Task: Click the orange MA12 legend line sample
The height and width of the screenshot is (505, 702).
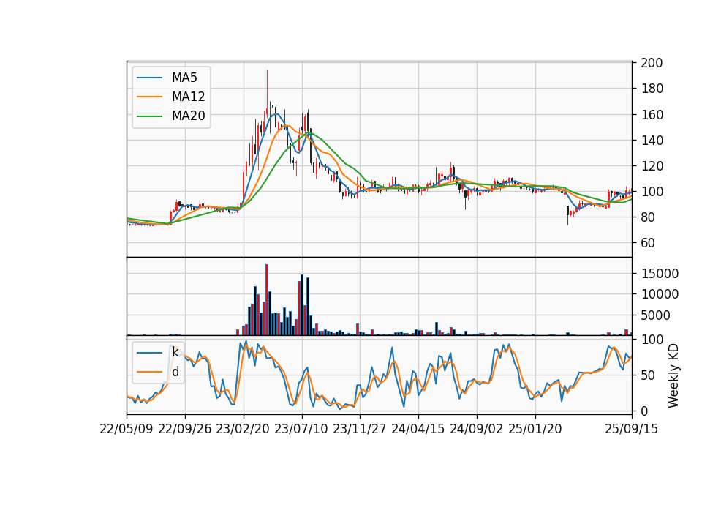Action: click(149, 97)
